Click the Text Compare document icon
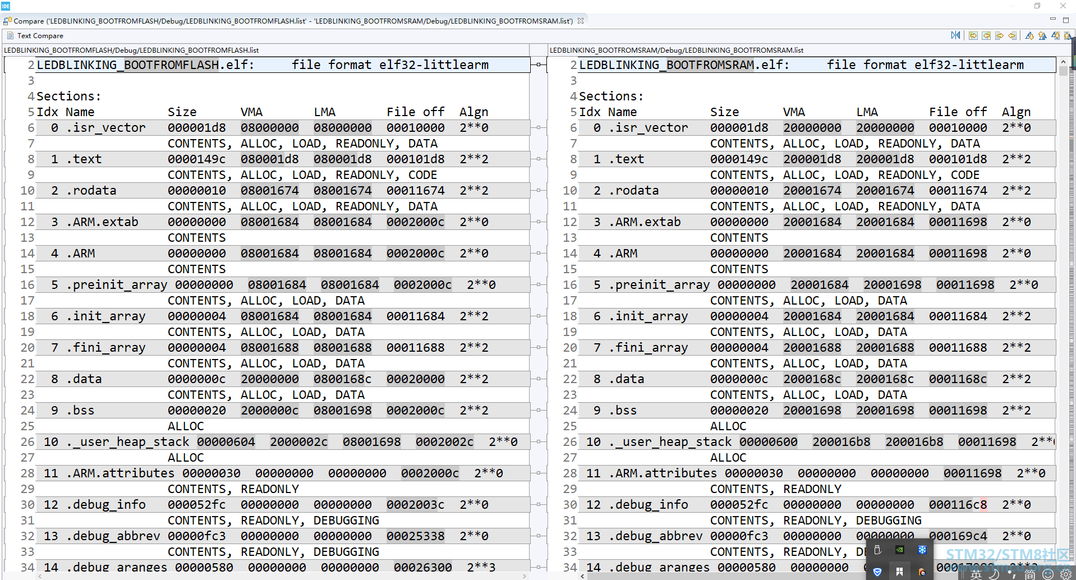 point(10,35)
